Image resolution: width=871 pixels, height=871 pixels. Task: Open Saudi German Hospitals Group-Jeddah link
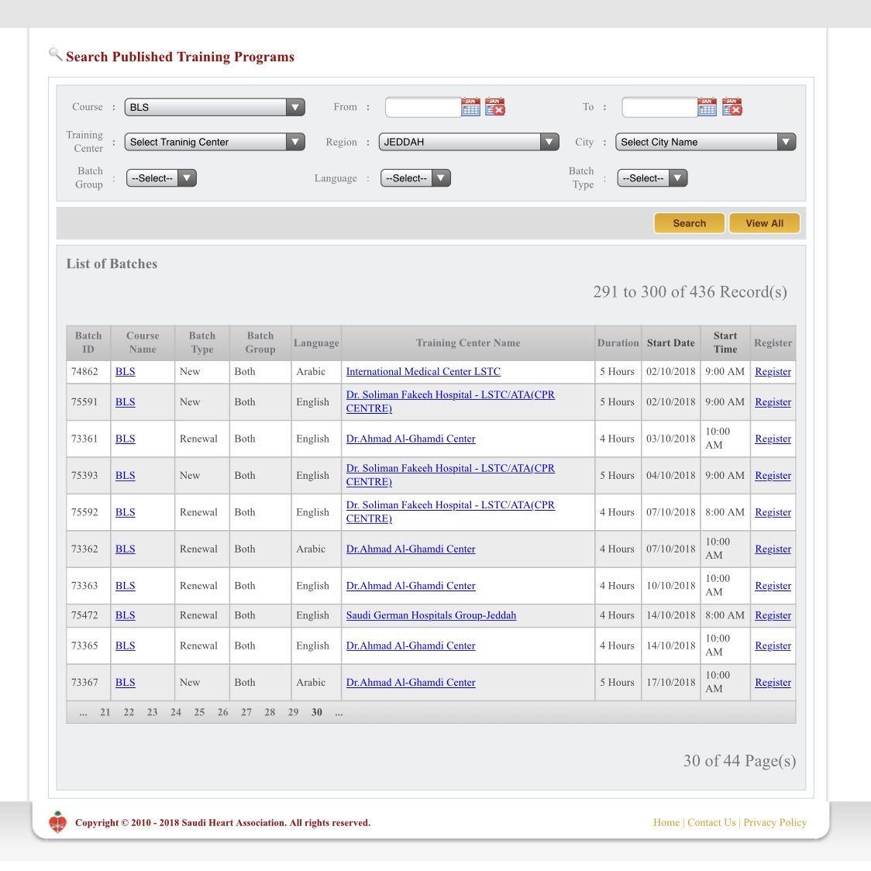pos(431,615)
